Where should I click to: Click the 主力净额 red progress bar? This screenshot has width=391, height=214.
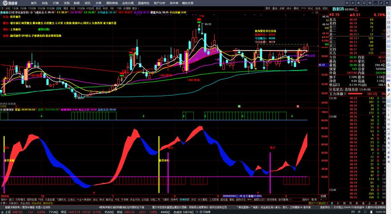pos(355,94)
